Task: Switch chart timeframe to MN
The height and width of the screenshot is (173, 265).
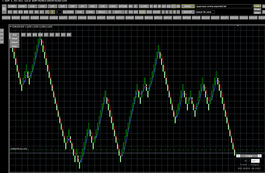Action: click(x=69, y=35)
